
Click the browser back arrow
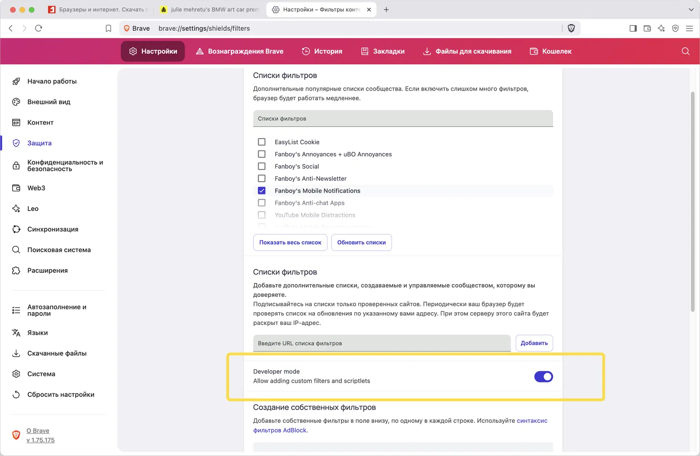(x=11, y=28)
